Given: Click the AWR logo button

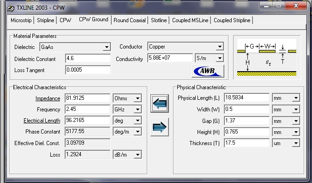Looking at the screenshot, I should [x=208, y=71].
